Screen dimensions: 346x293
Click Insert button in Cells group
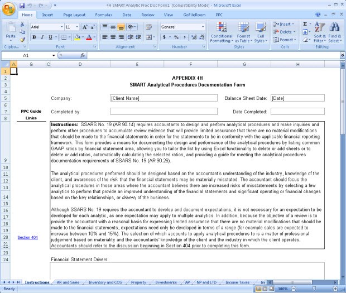[285, 24]
